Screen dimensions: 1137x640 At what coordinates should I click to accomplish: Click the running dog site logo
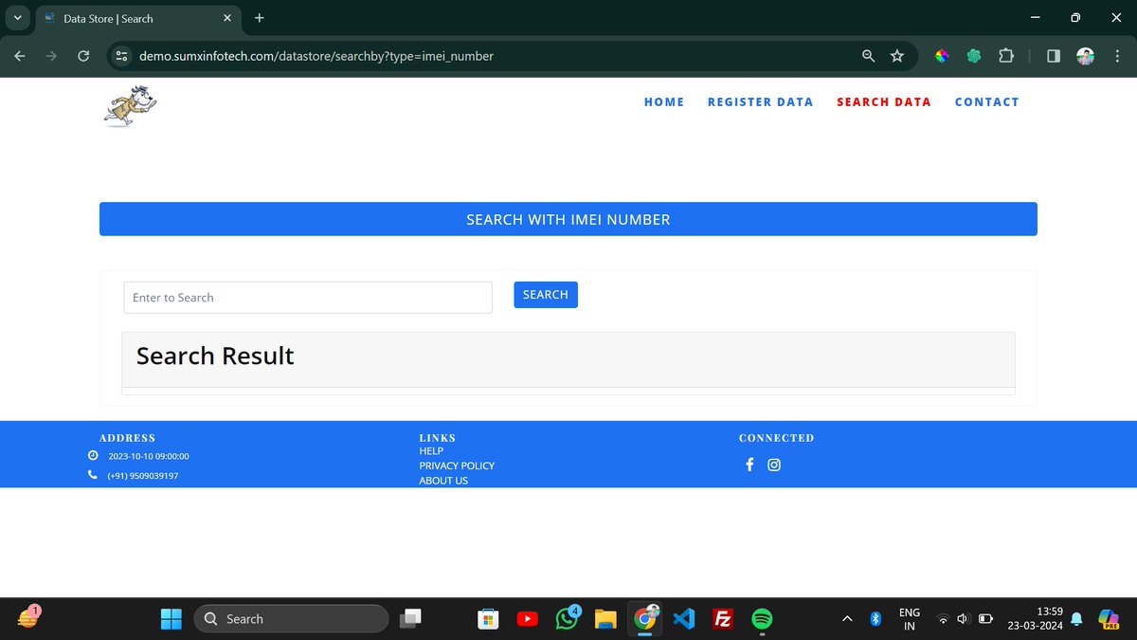[x=130, y=105]
